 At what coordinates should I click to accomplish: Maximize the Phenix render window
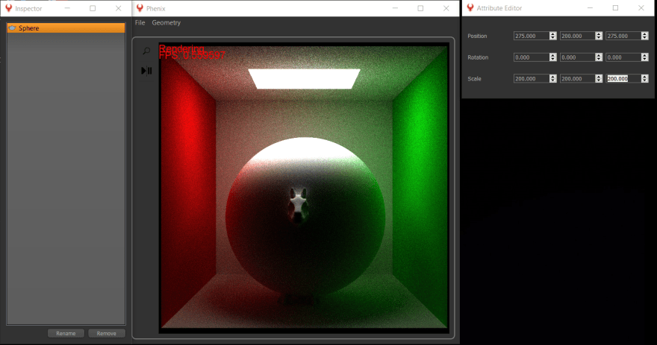tap(420, 8)
